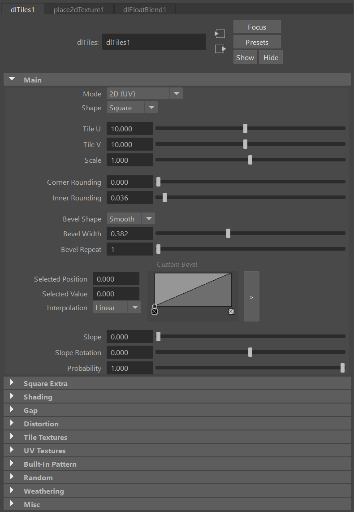The width and height of the screenshot is (354, 512).
Task: Switch to the place2dTexture1 tab
Action: pyautogui.click(x=79, y=9)
